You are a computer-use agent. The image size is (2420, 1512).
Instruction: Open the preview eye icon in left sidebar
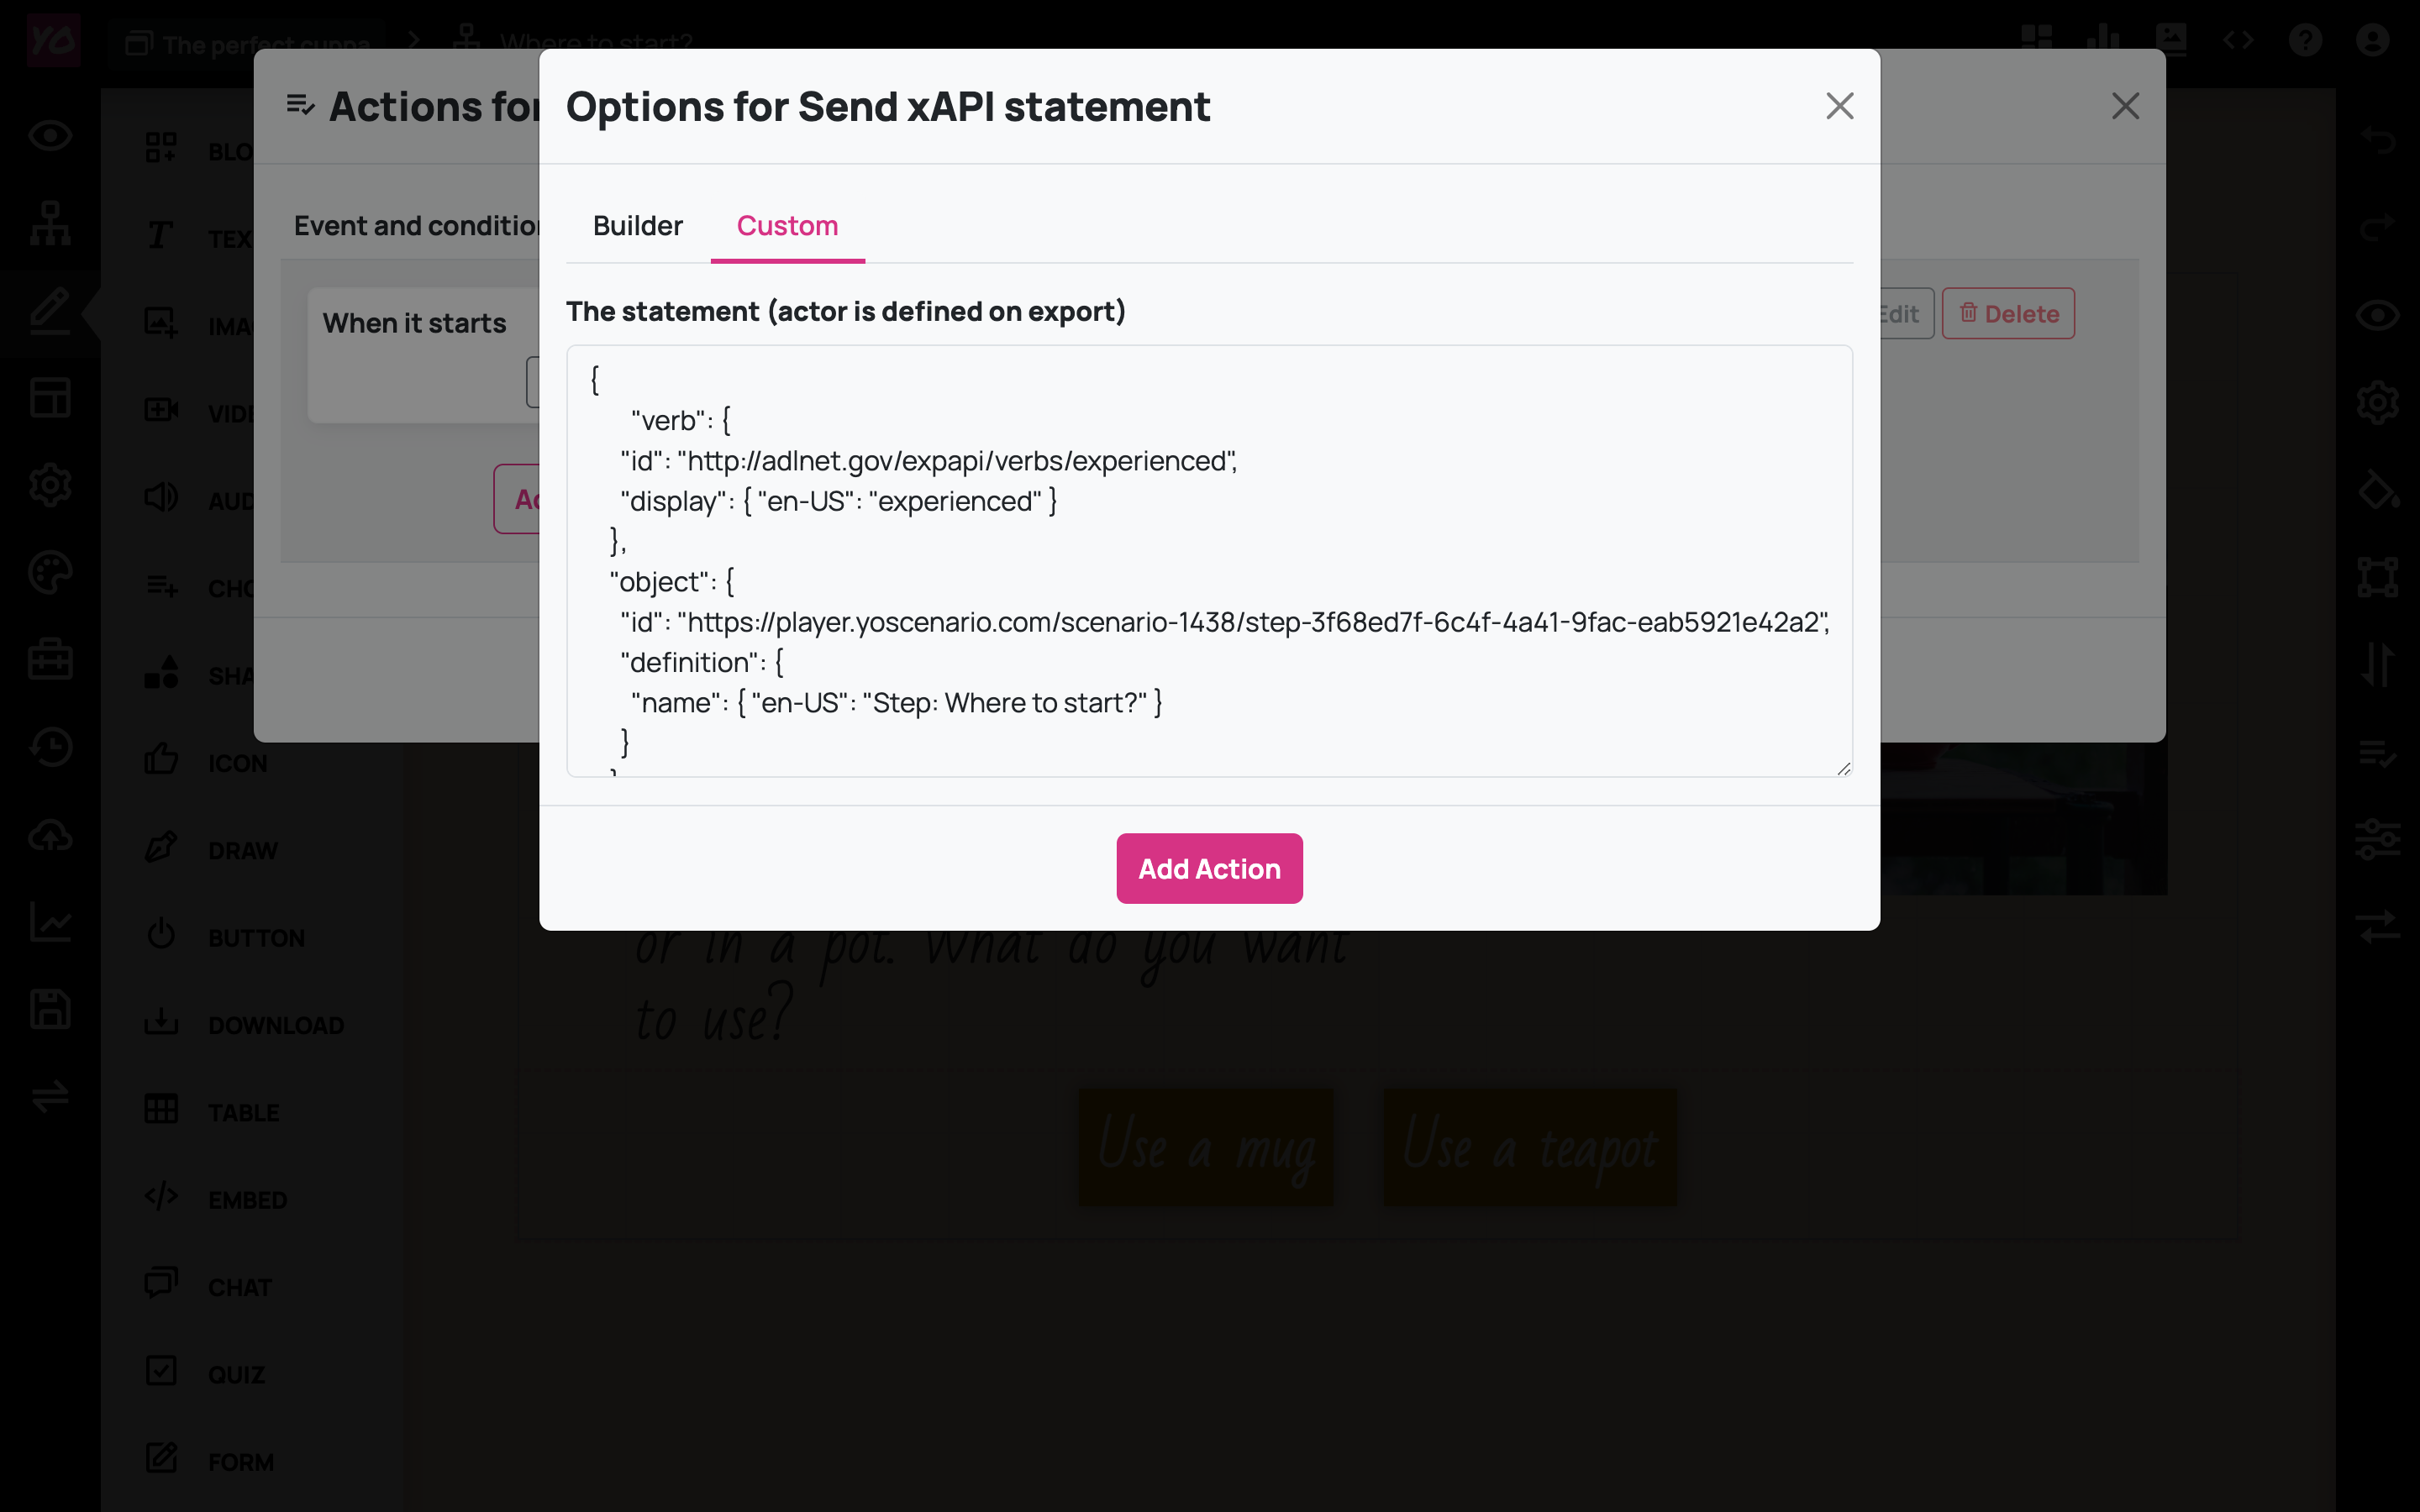[x=50, y=136]
